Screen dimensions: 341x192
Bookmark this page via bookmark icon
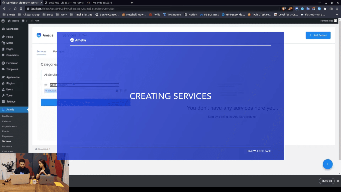click(21, 9)
